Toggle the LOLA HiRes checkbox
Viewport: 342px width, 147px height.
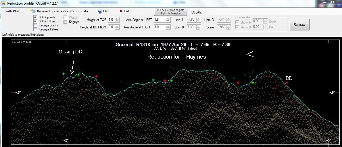coord(36,21)
